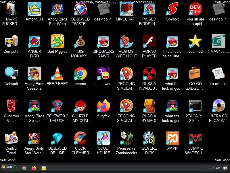The image size is (230, 173).
Task: Open the 'you tried' star icon
Action: [x=195, y=42]
